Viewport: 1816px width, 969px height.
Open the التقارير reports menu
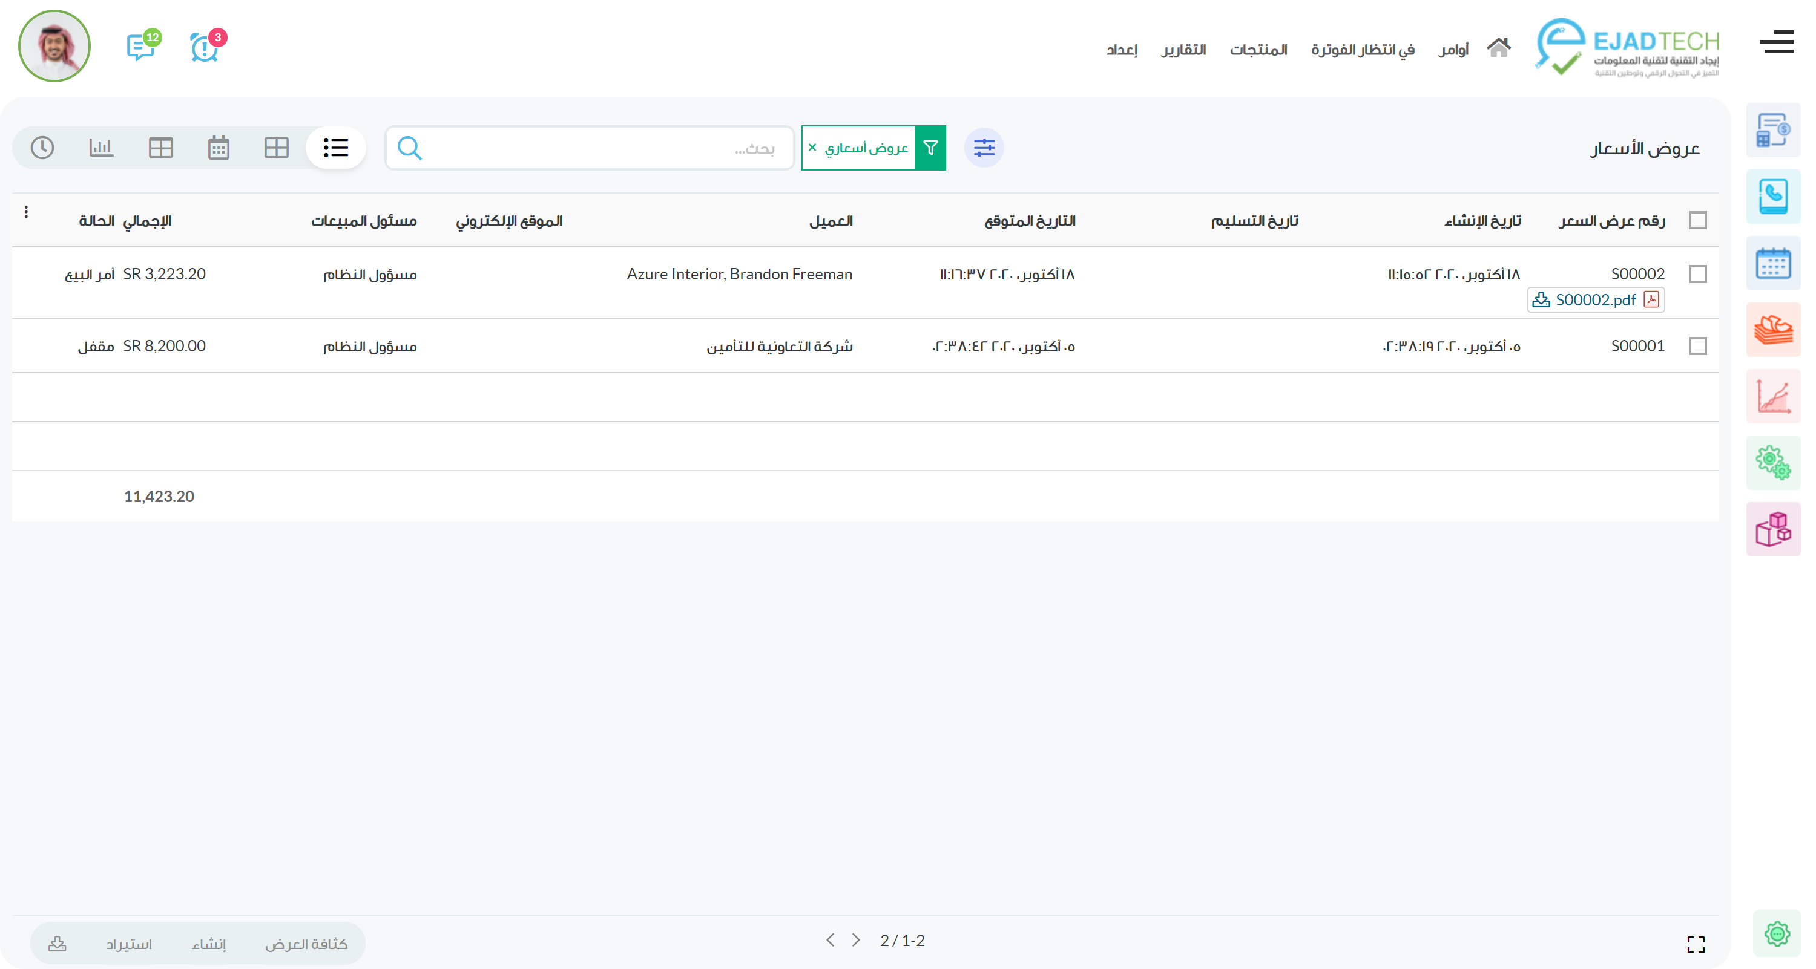(x=1183, y=49)
